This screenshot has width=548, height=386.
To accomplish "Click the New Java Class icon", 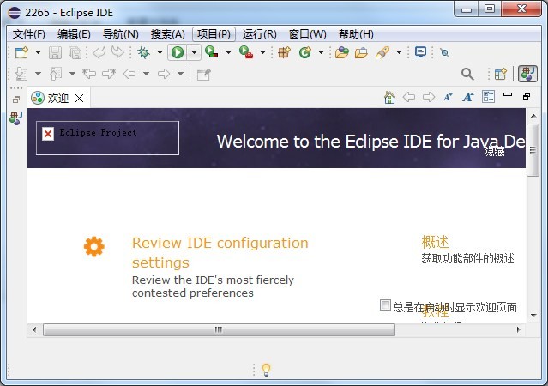I will tap(305, 53).
